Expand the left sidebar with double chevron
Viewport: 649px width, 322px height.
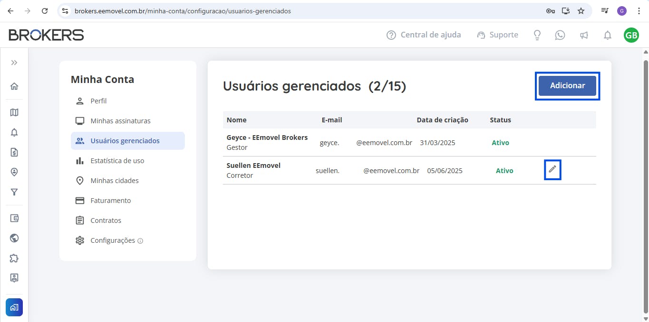coord(14,63)
